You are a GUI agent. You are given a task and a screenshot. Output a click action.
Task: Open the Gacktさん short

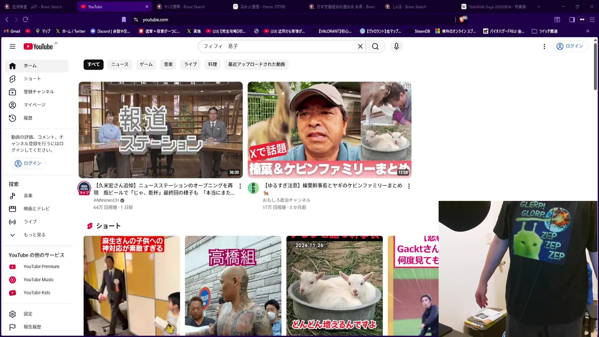pyautogui.click(x=413, y=286)
